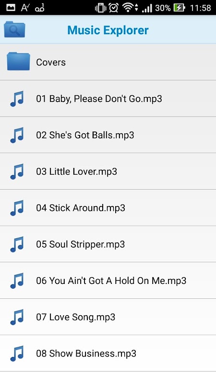Tap music note icon beside Show Business
The height and width of the screenshot is (385, 216).
click(x=17, y=353)
